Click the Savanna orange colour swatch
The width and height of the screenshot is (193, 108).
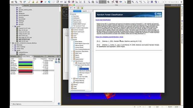tap(25, 67)
